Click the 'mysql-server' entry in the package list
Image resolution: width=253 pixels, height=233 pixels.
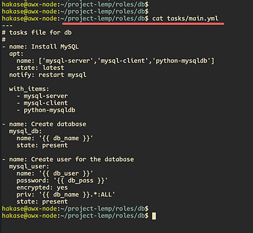[68, 61]
